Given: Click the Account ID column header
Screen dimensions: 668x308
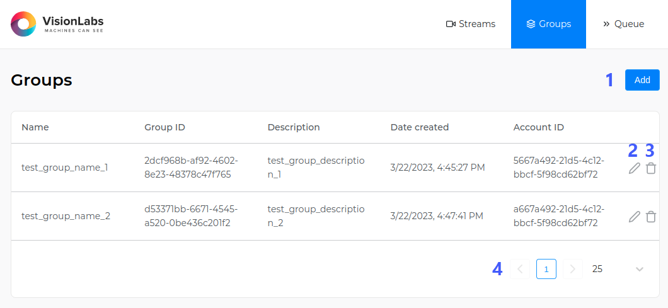Looking at the screenshot, I should point(539,127).
